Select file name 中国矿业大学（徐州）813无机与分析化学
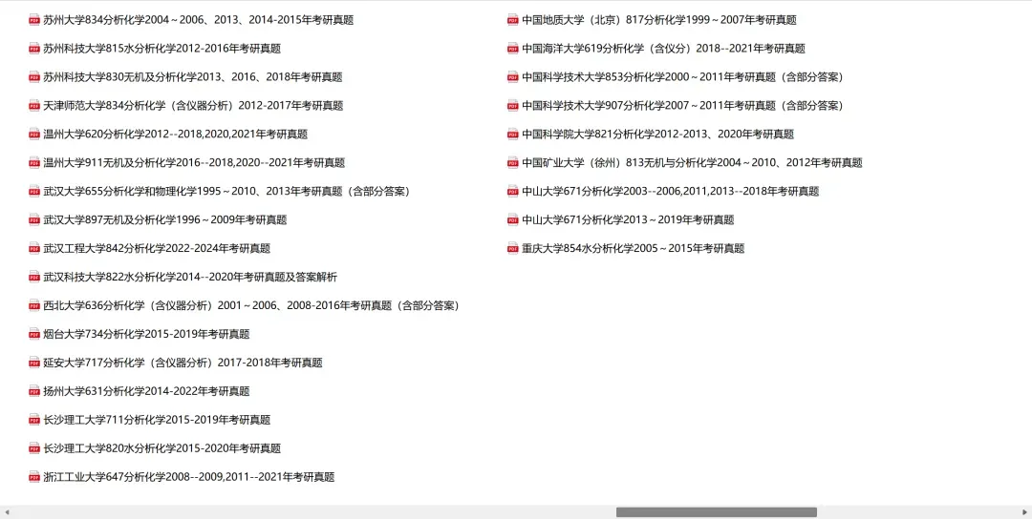Viewport: 1032px width, 519px height. point(692,163)
